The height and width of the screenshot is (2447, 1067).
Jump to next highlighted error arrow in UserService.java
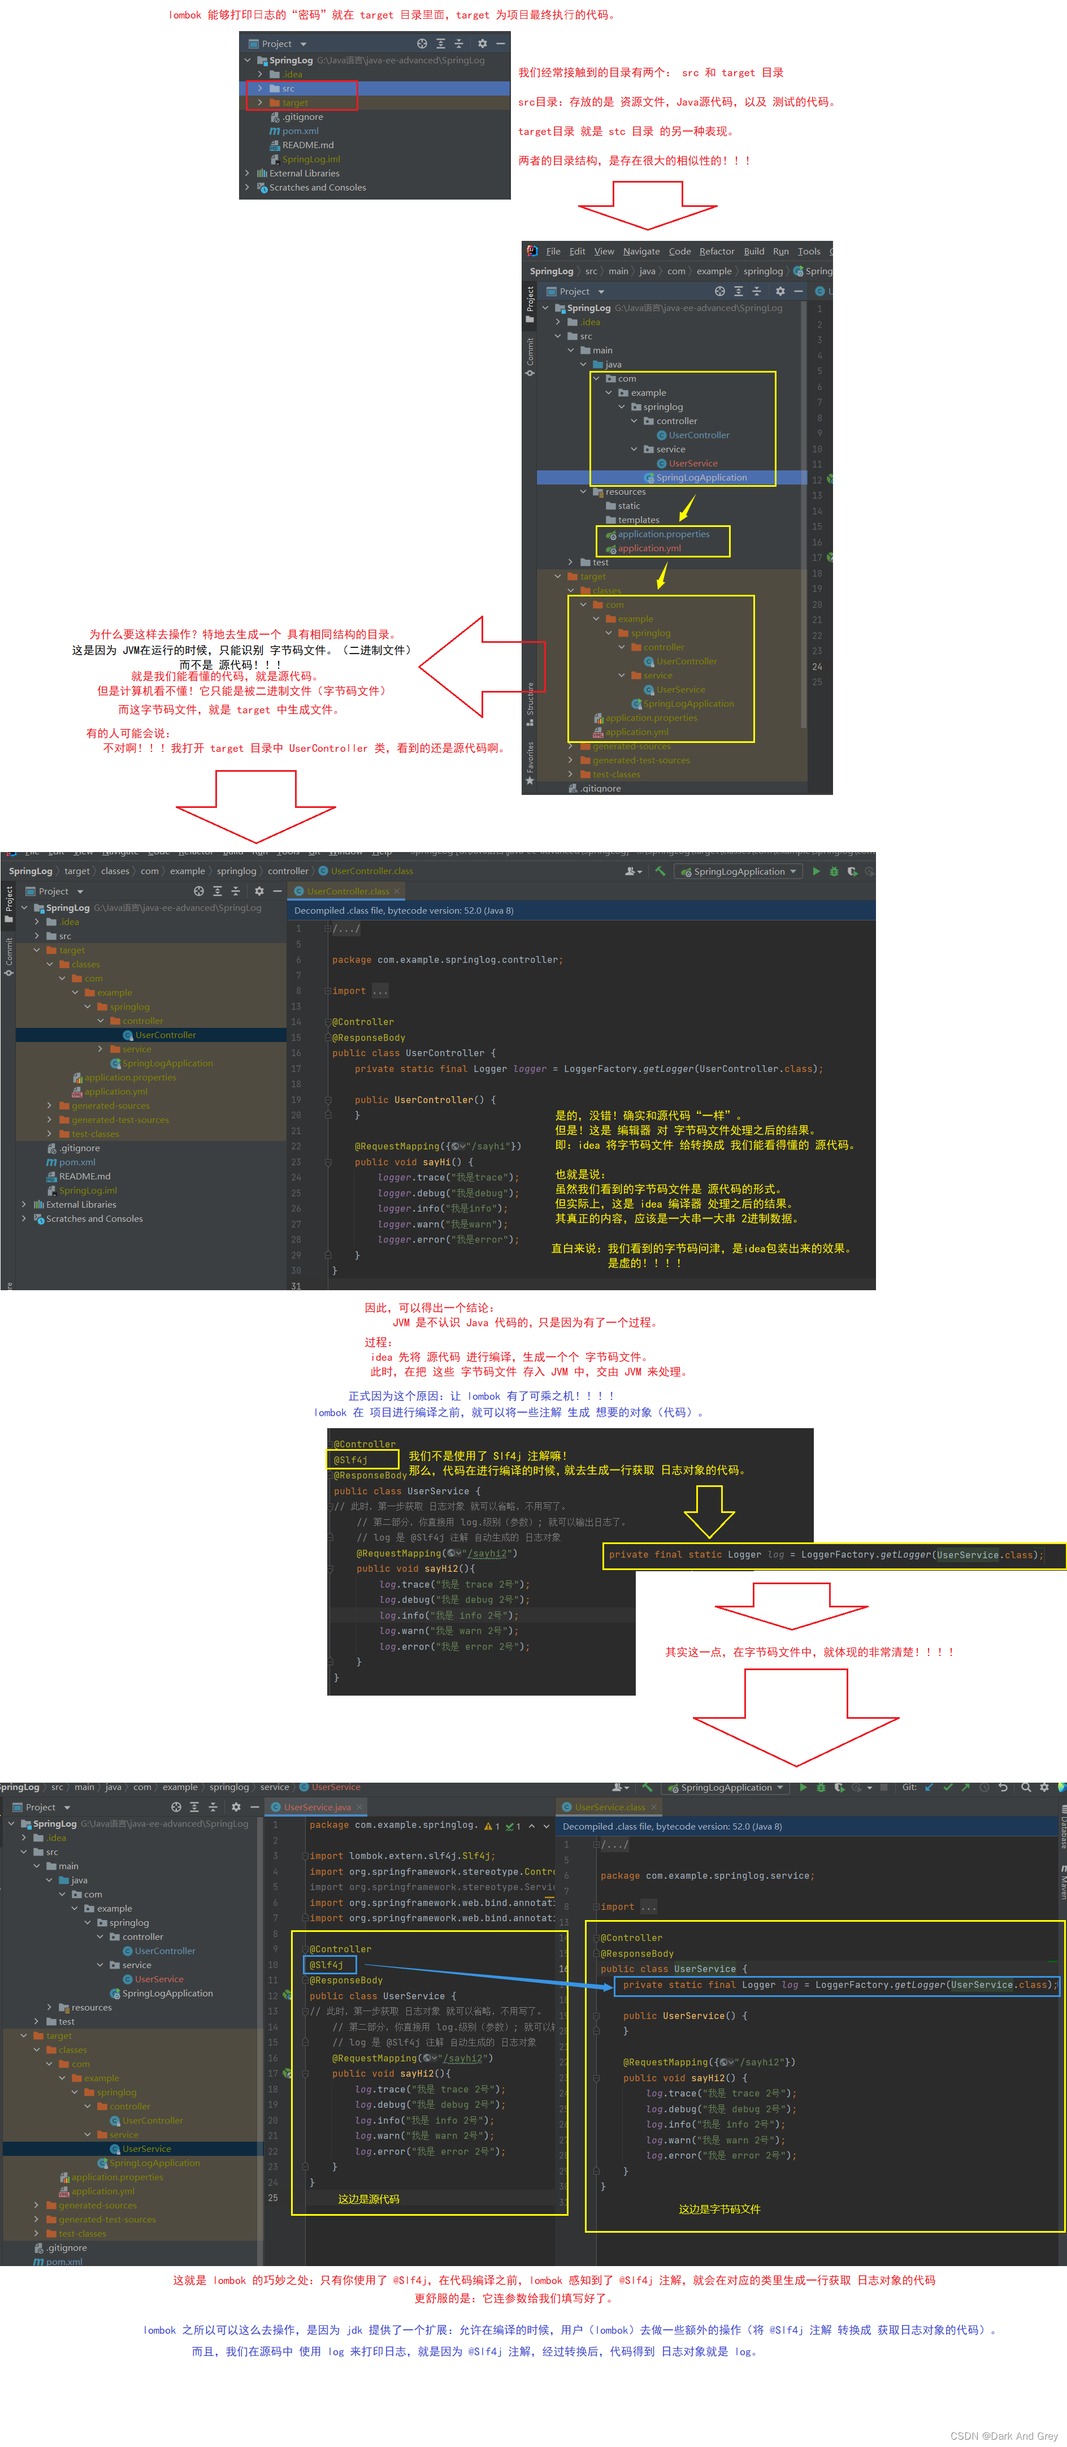pyautogui.click(x=547, y=1826)
